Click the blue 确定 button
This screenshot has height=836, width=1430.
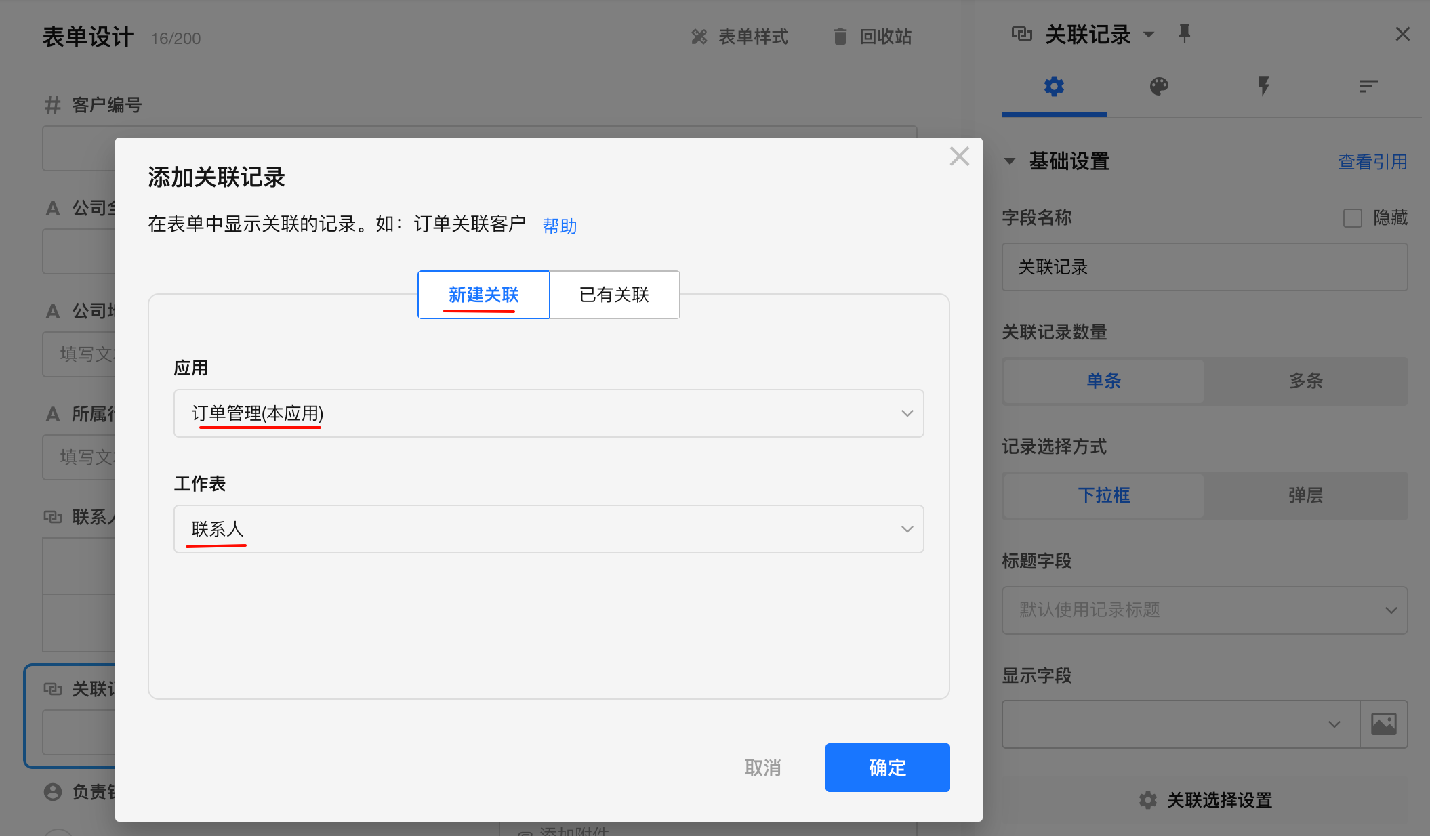[x=887, y=768]
